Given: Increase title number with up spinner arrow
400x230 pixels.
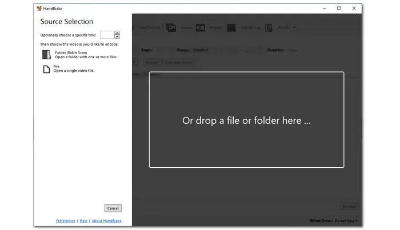Looking at the screenshot, I should (x=117, y=33).
